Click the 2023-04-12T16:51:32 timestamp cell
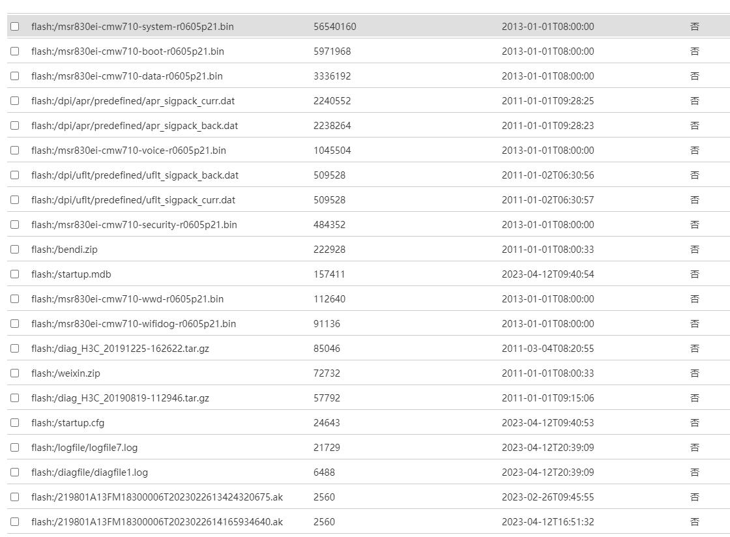The width and height of the screenshot is (730, 537). (547, 522)
